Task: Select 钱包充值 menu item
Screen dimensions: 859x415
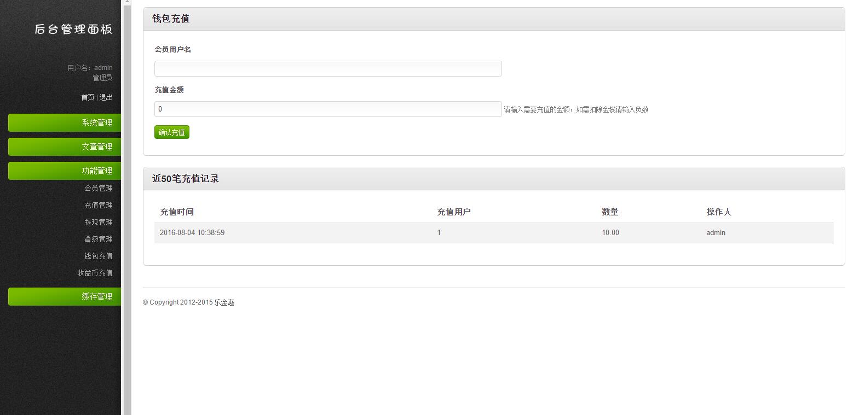Action: click(x=99, y=256)
